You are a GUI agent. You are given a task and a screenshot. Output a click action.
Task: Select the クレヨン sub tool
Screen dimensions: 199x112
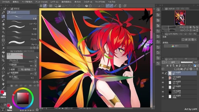tap(22, 33)
